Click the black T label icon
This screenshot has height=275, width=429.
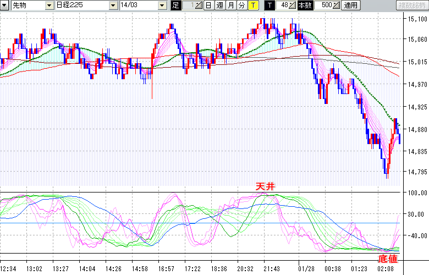269,5
